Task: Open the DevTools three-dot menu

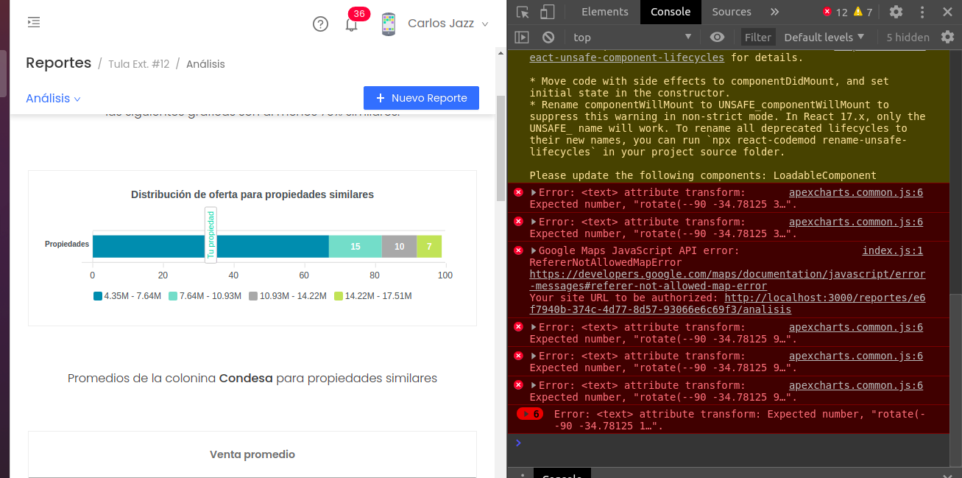Action: [x=922, y=12]
